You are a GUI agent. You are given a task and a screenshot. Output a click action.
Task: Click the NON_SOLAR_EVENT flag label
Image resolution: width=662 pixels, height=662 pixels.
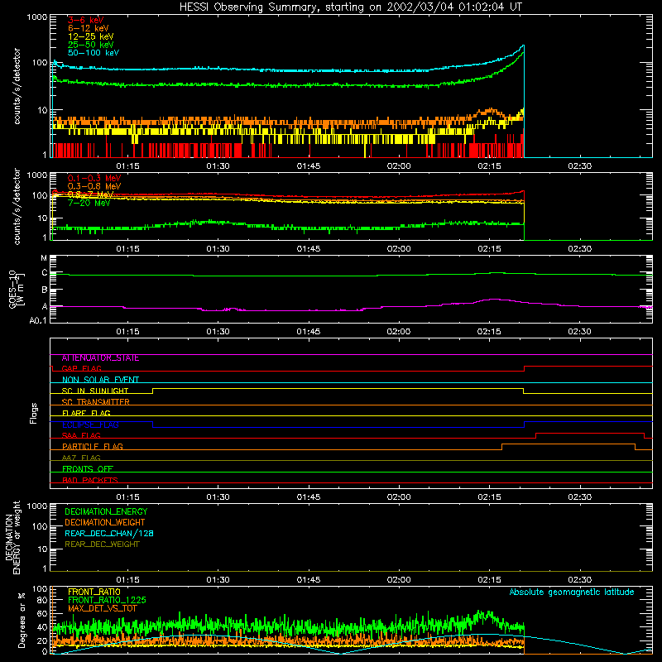pyautogui.click(x=100, y=380)
